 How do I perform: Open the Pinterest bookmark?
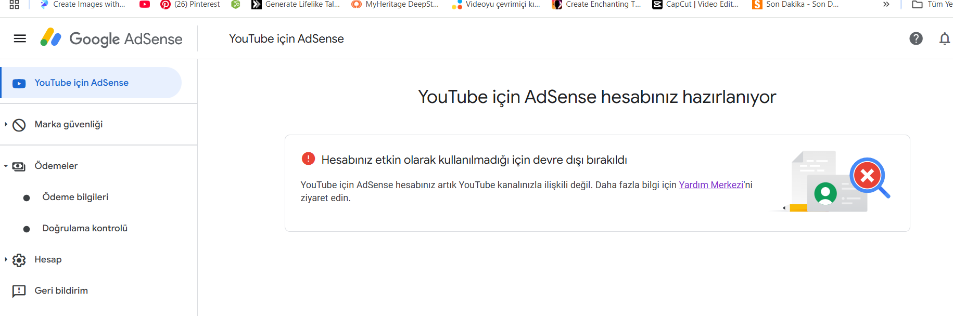[190, 4]
